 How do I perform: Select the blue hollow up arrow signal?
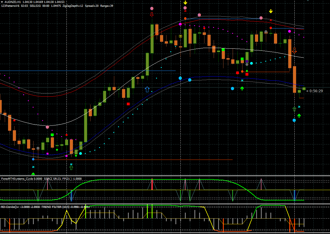(147, 89)
